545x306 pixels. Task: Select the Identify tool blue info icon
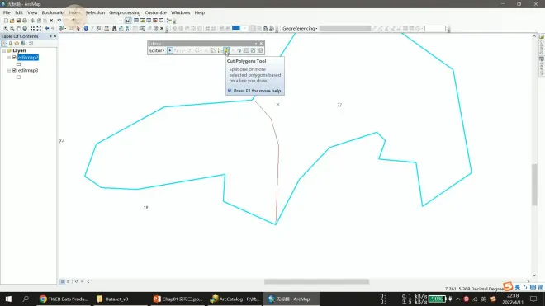click(86, 29)
